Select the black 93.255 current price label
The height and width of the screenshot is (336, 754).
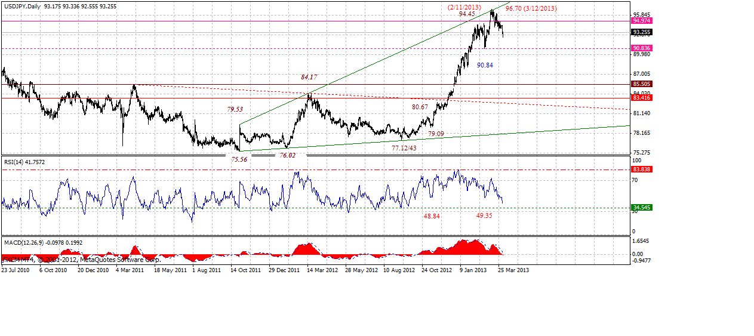(x=641, y=32)
